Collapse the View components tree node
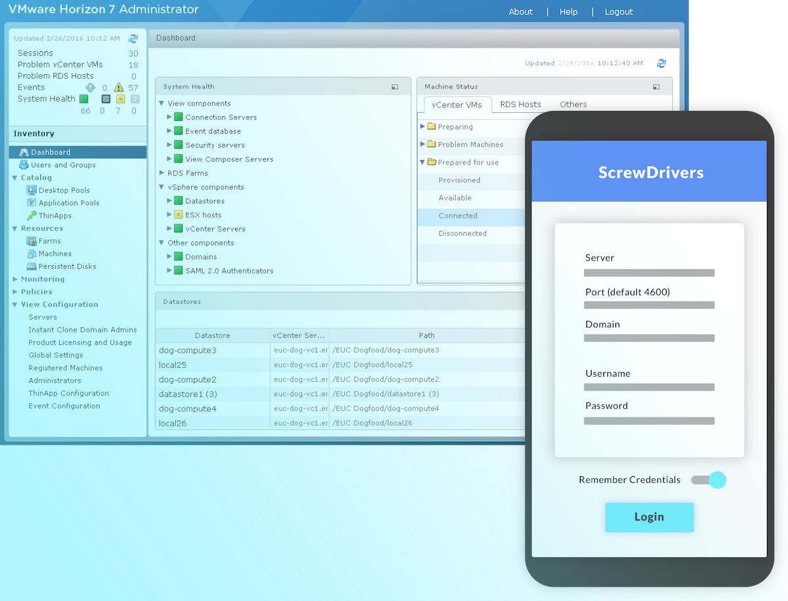Screen dimensions: 788x601 point(162,103)
